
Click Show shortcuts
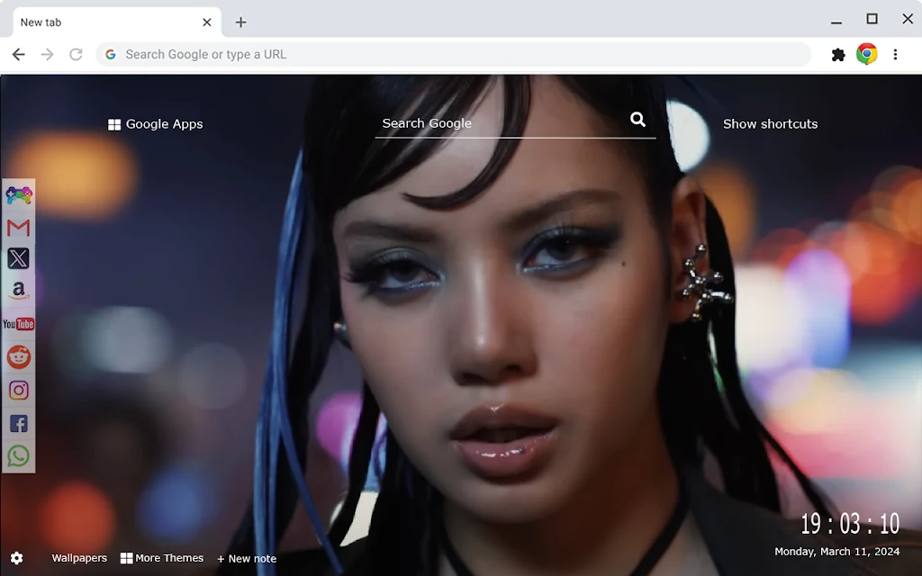coord(771,124)
